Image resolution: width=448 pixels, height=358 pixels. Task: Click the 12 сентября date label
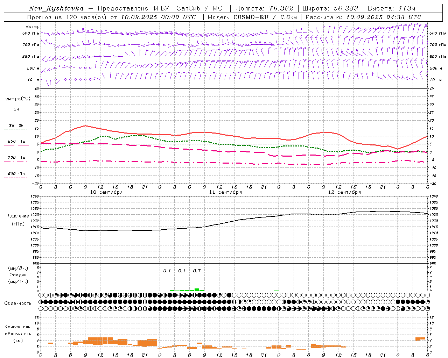tap(344, 192)
